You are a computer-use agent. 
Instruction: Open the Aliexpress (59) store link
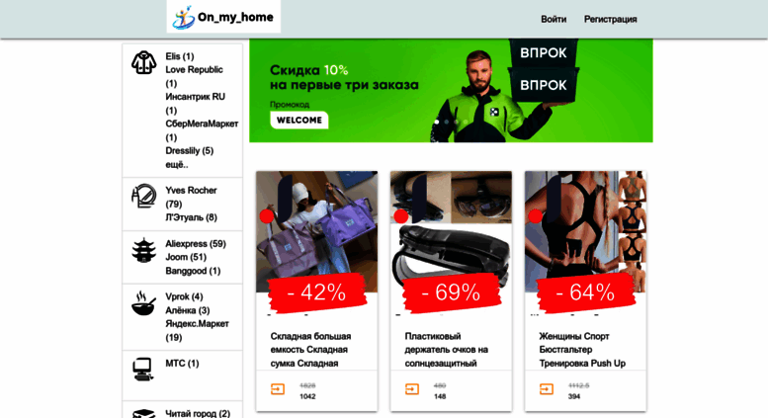pos(196,243)
